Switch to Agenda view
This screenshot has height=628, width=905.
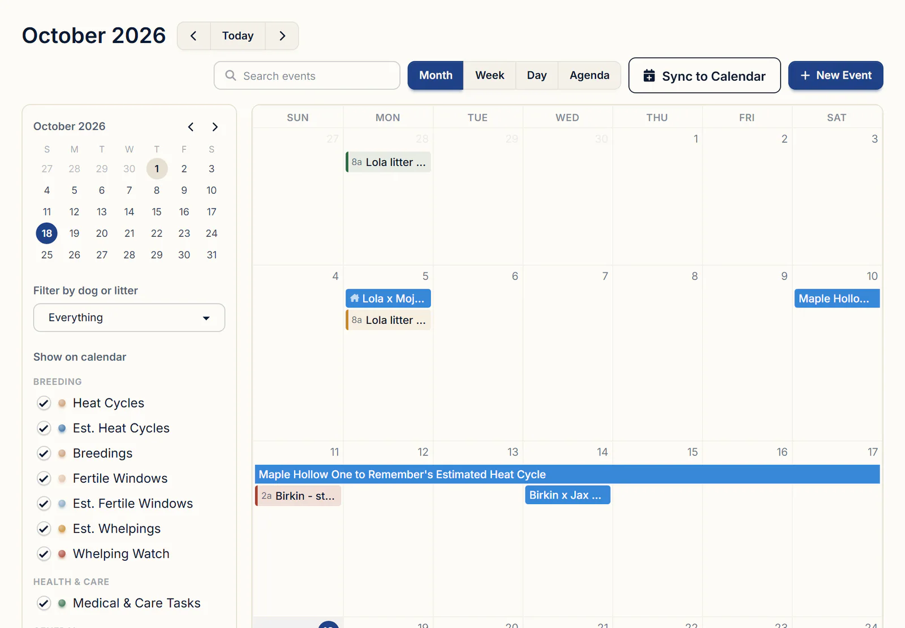click(x=589, y=75)
